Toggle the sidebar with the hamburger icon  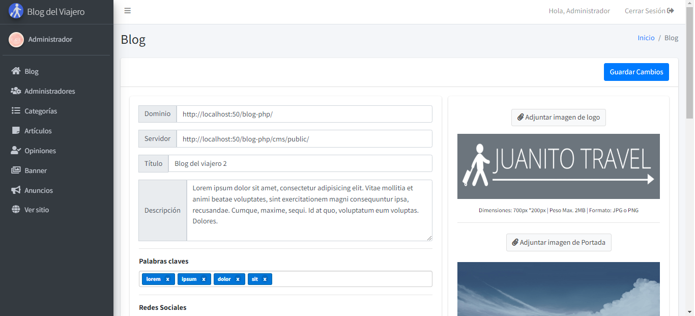(x=128, y=11)
